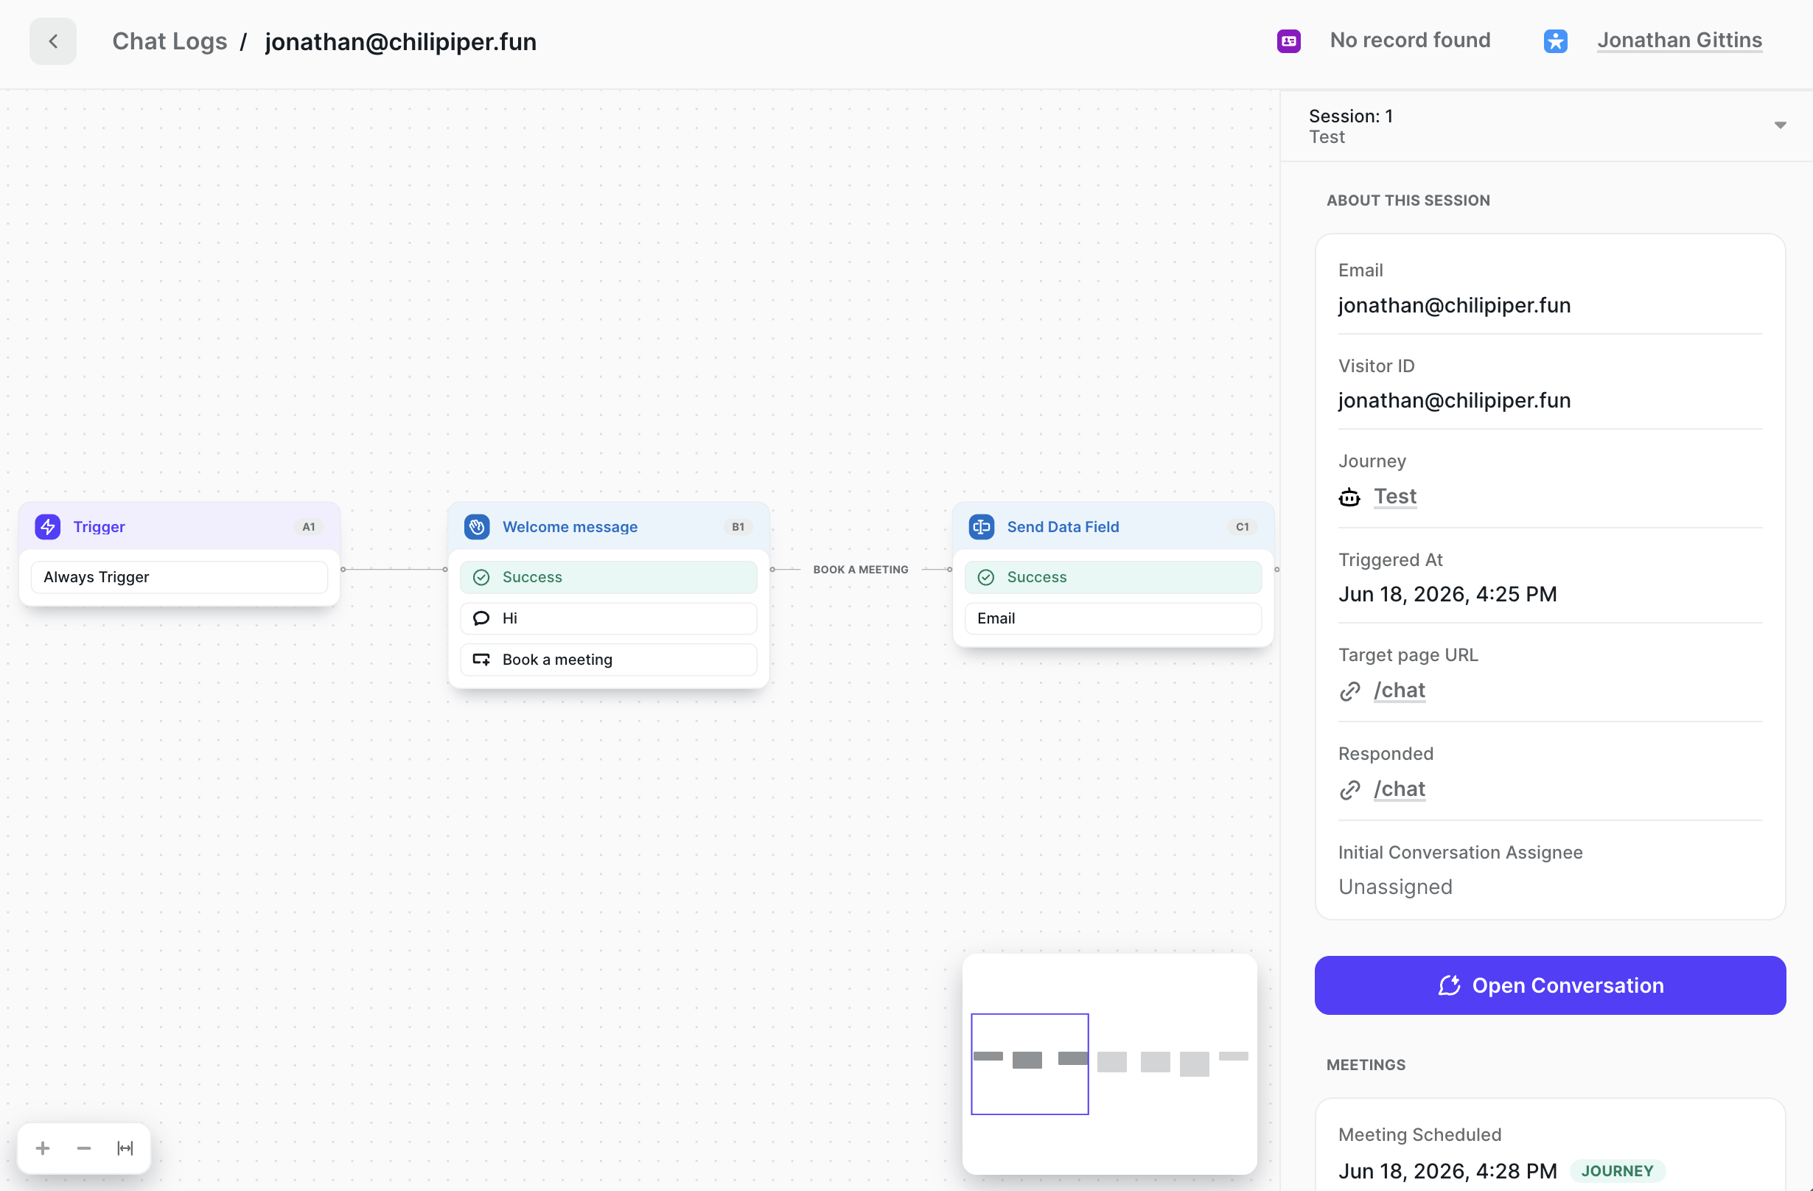Screen dimensions: 1813x1191
Task: Click the C1 node badge
Action: tap(1243, 526)
